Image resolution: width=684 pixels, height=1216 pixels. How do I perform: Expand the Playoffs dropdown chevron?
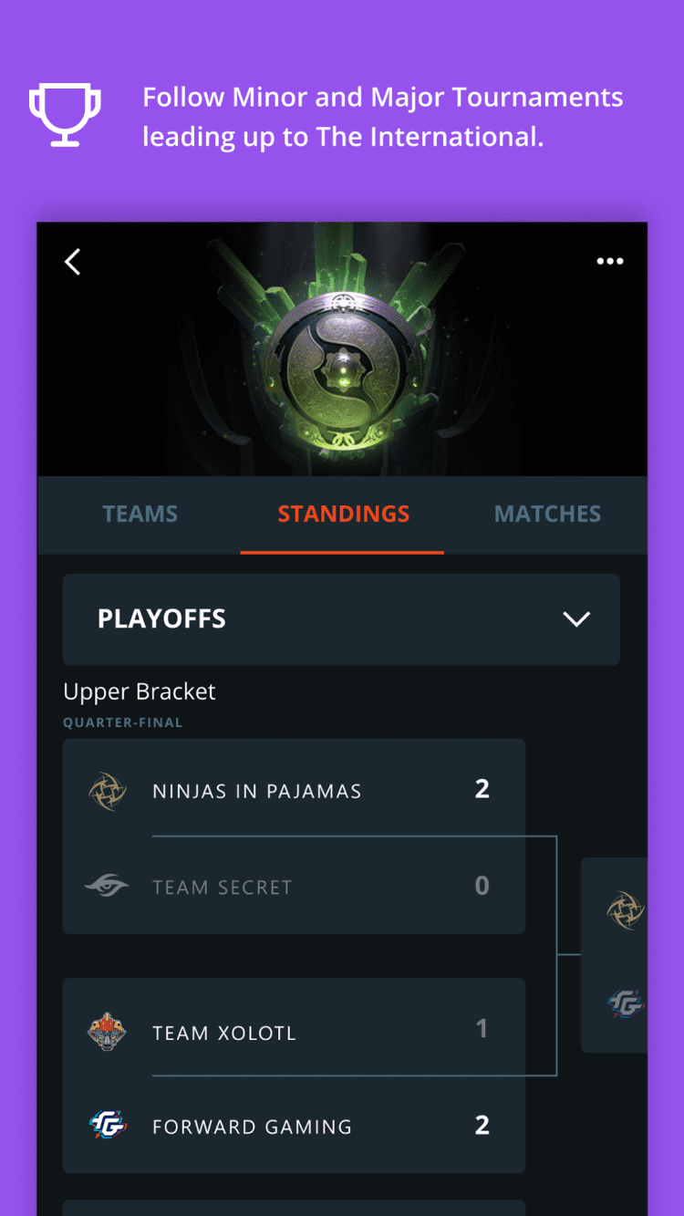[576, 619]
